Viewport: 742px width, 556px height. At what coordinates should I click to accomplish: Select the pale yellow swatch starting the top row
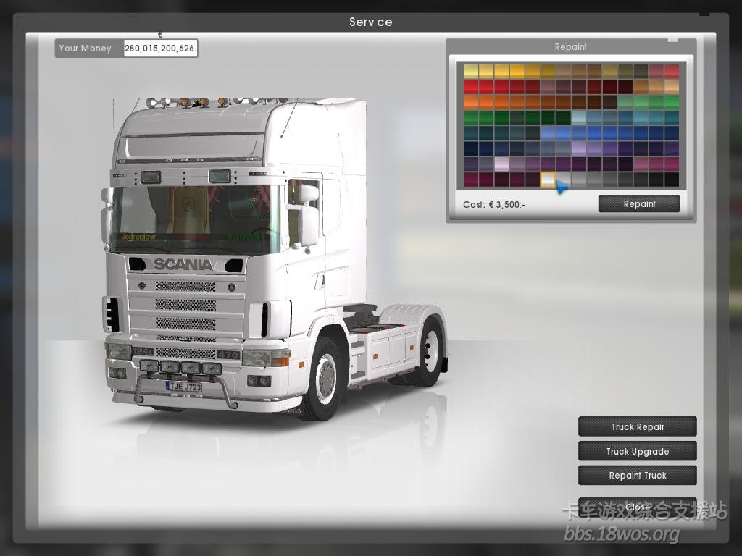click(x=471, y=71)
